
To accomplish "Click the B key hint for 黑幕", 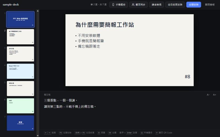I will click(x=99, y=133).
